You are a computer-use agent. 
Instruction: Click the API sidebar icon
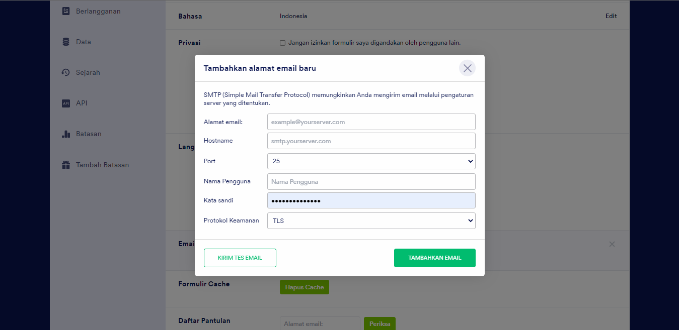[x=66, y=103]
